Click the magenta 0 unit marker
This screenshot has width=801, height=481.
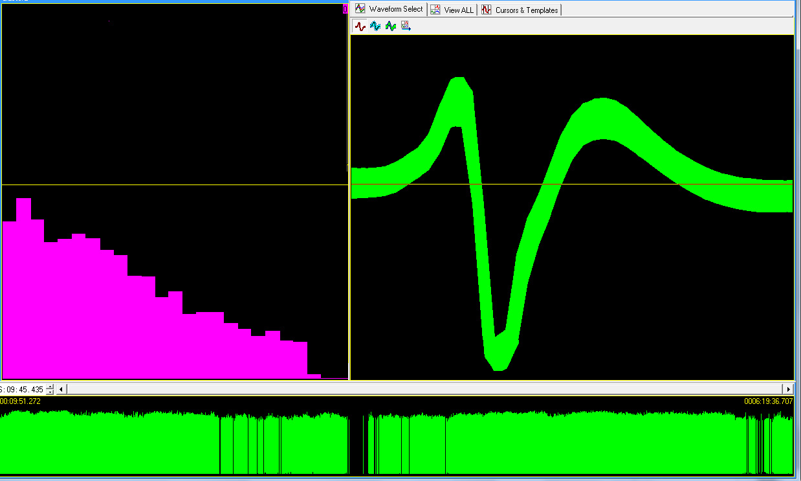(x=345, y=9)
